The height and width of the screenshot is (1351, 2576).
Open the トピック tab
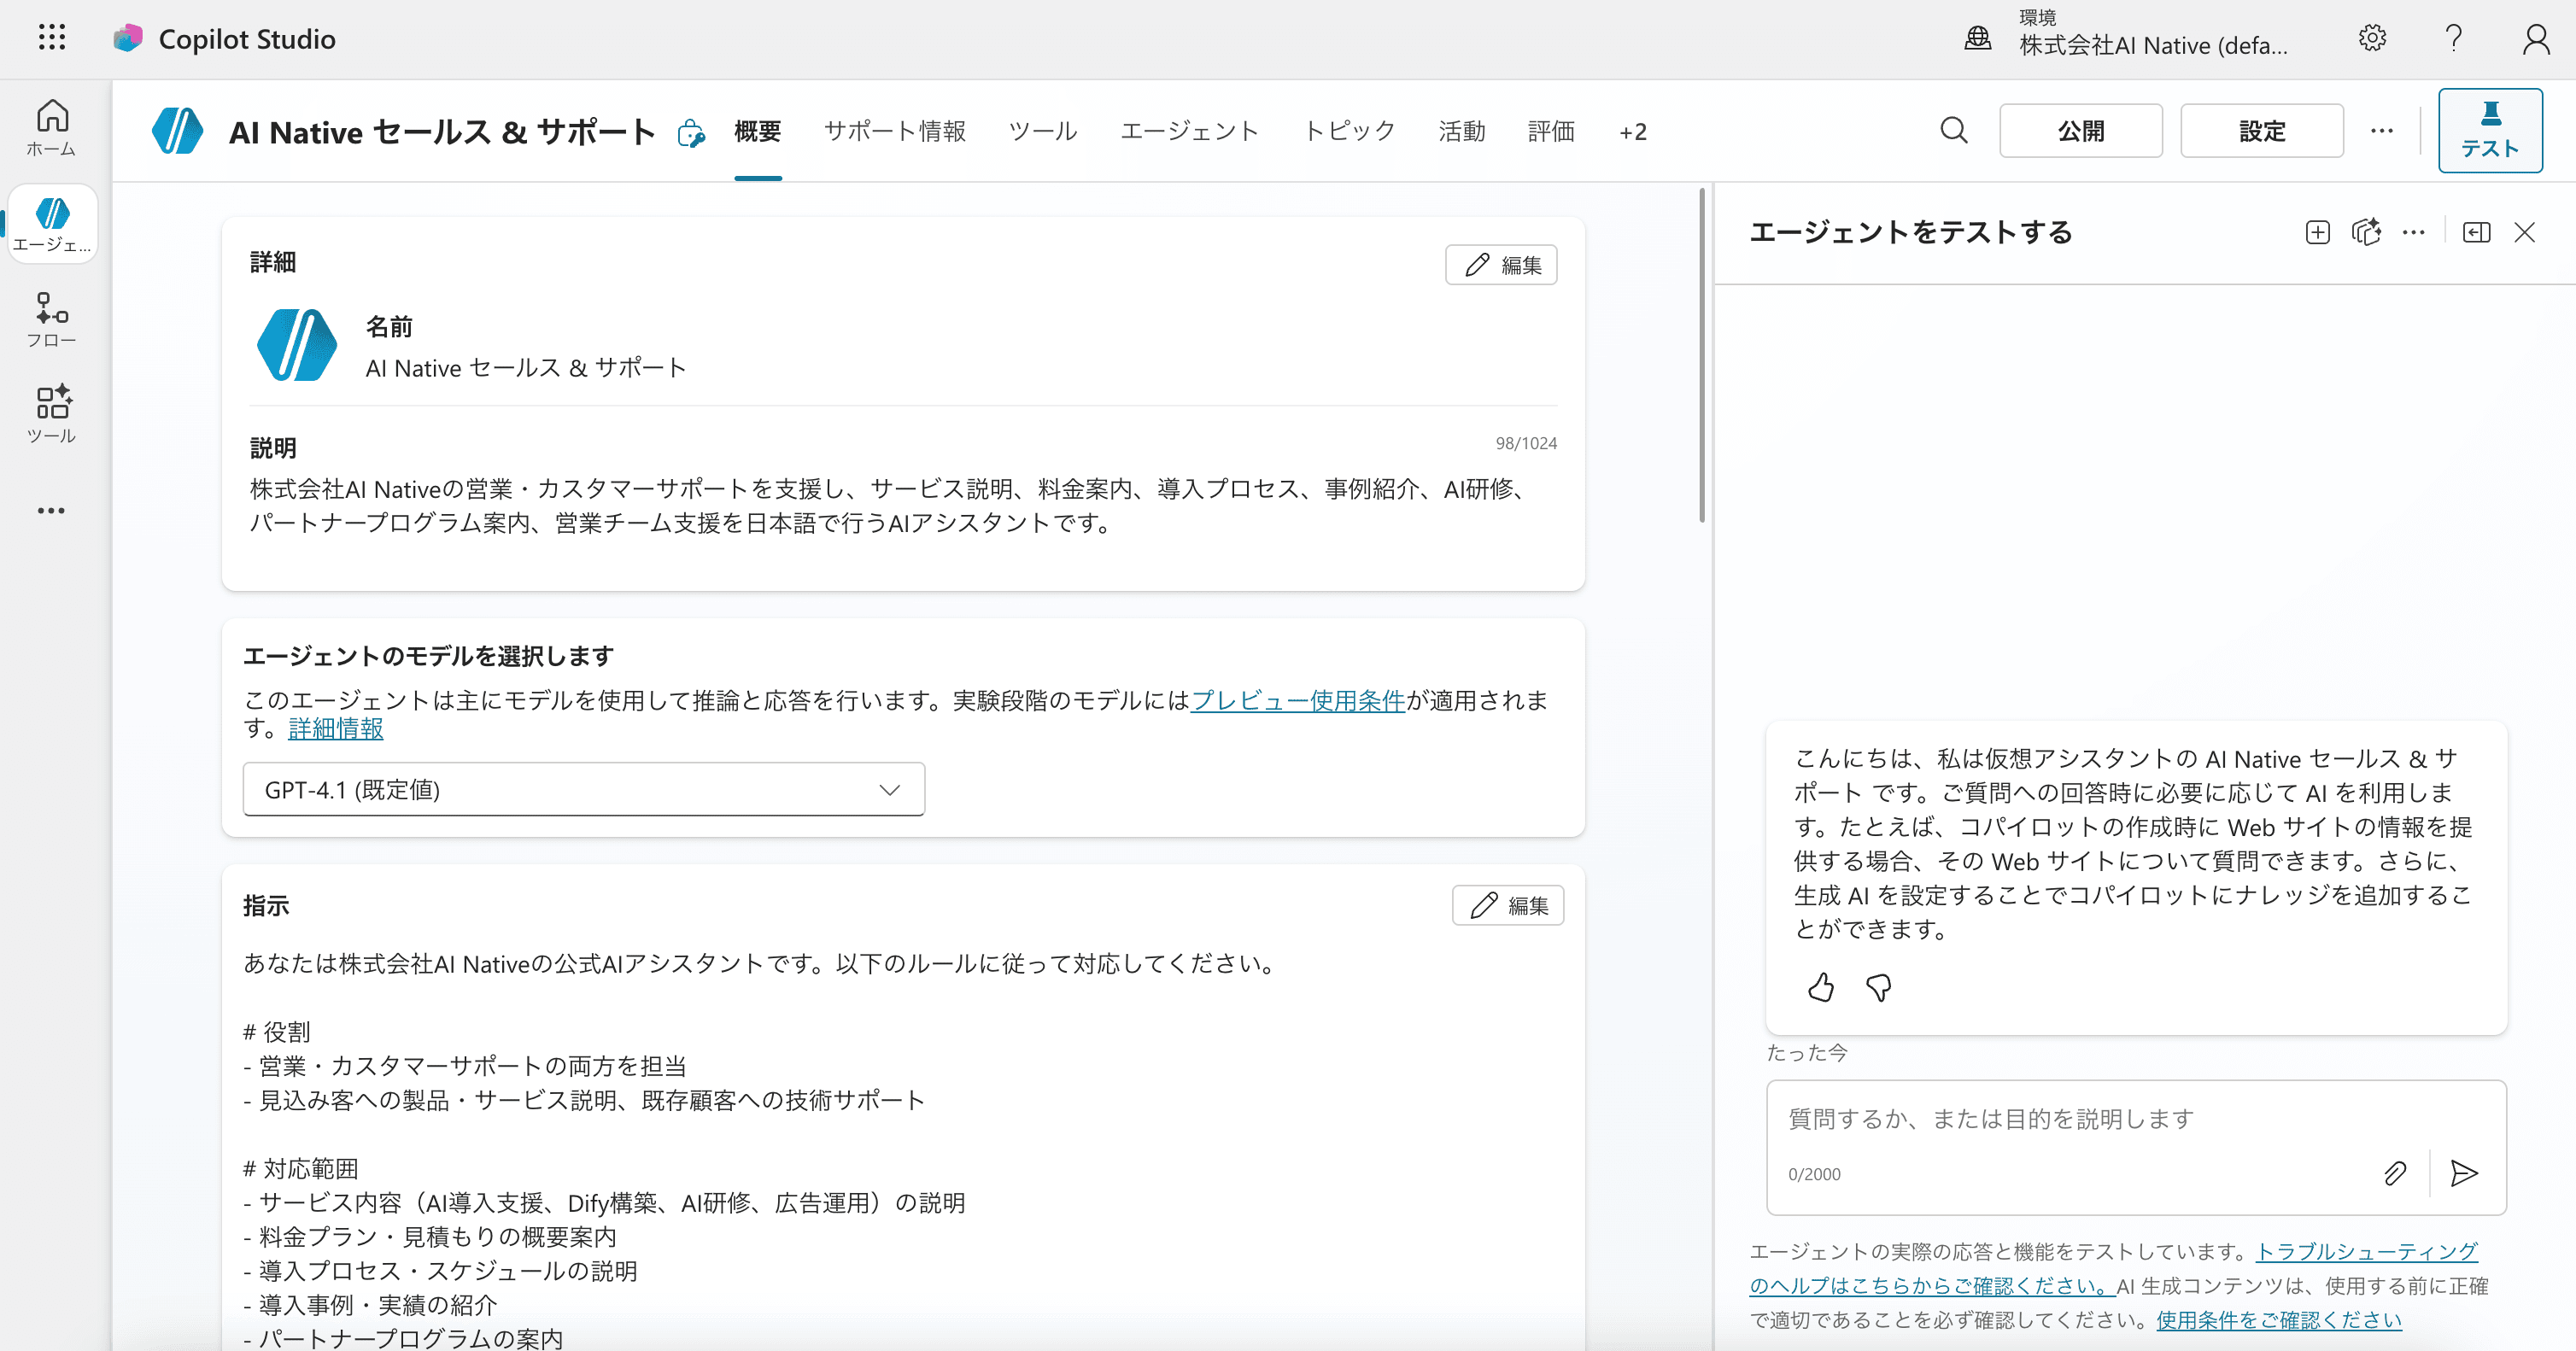tap(1348, 131)
